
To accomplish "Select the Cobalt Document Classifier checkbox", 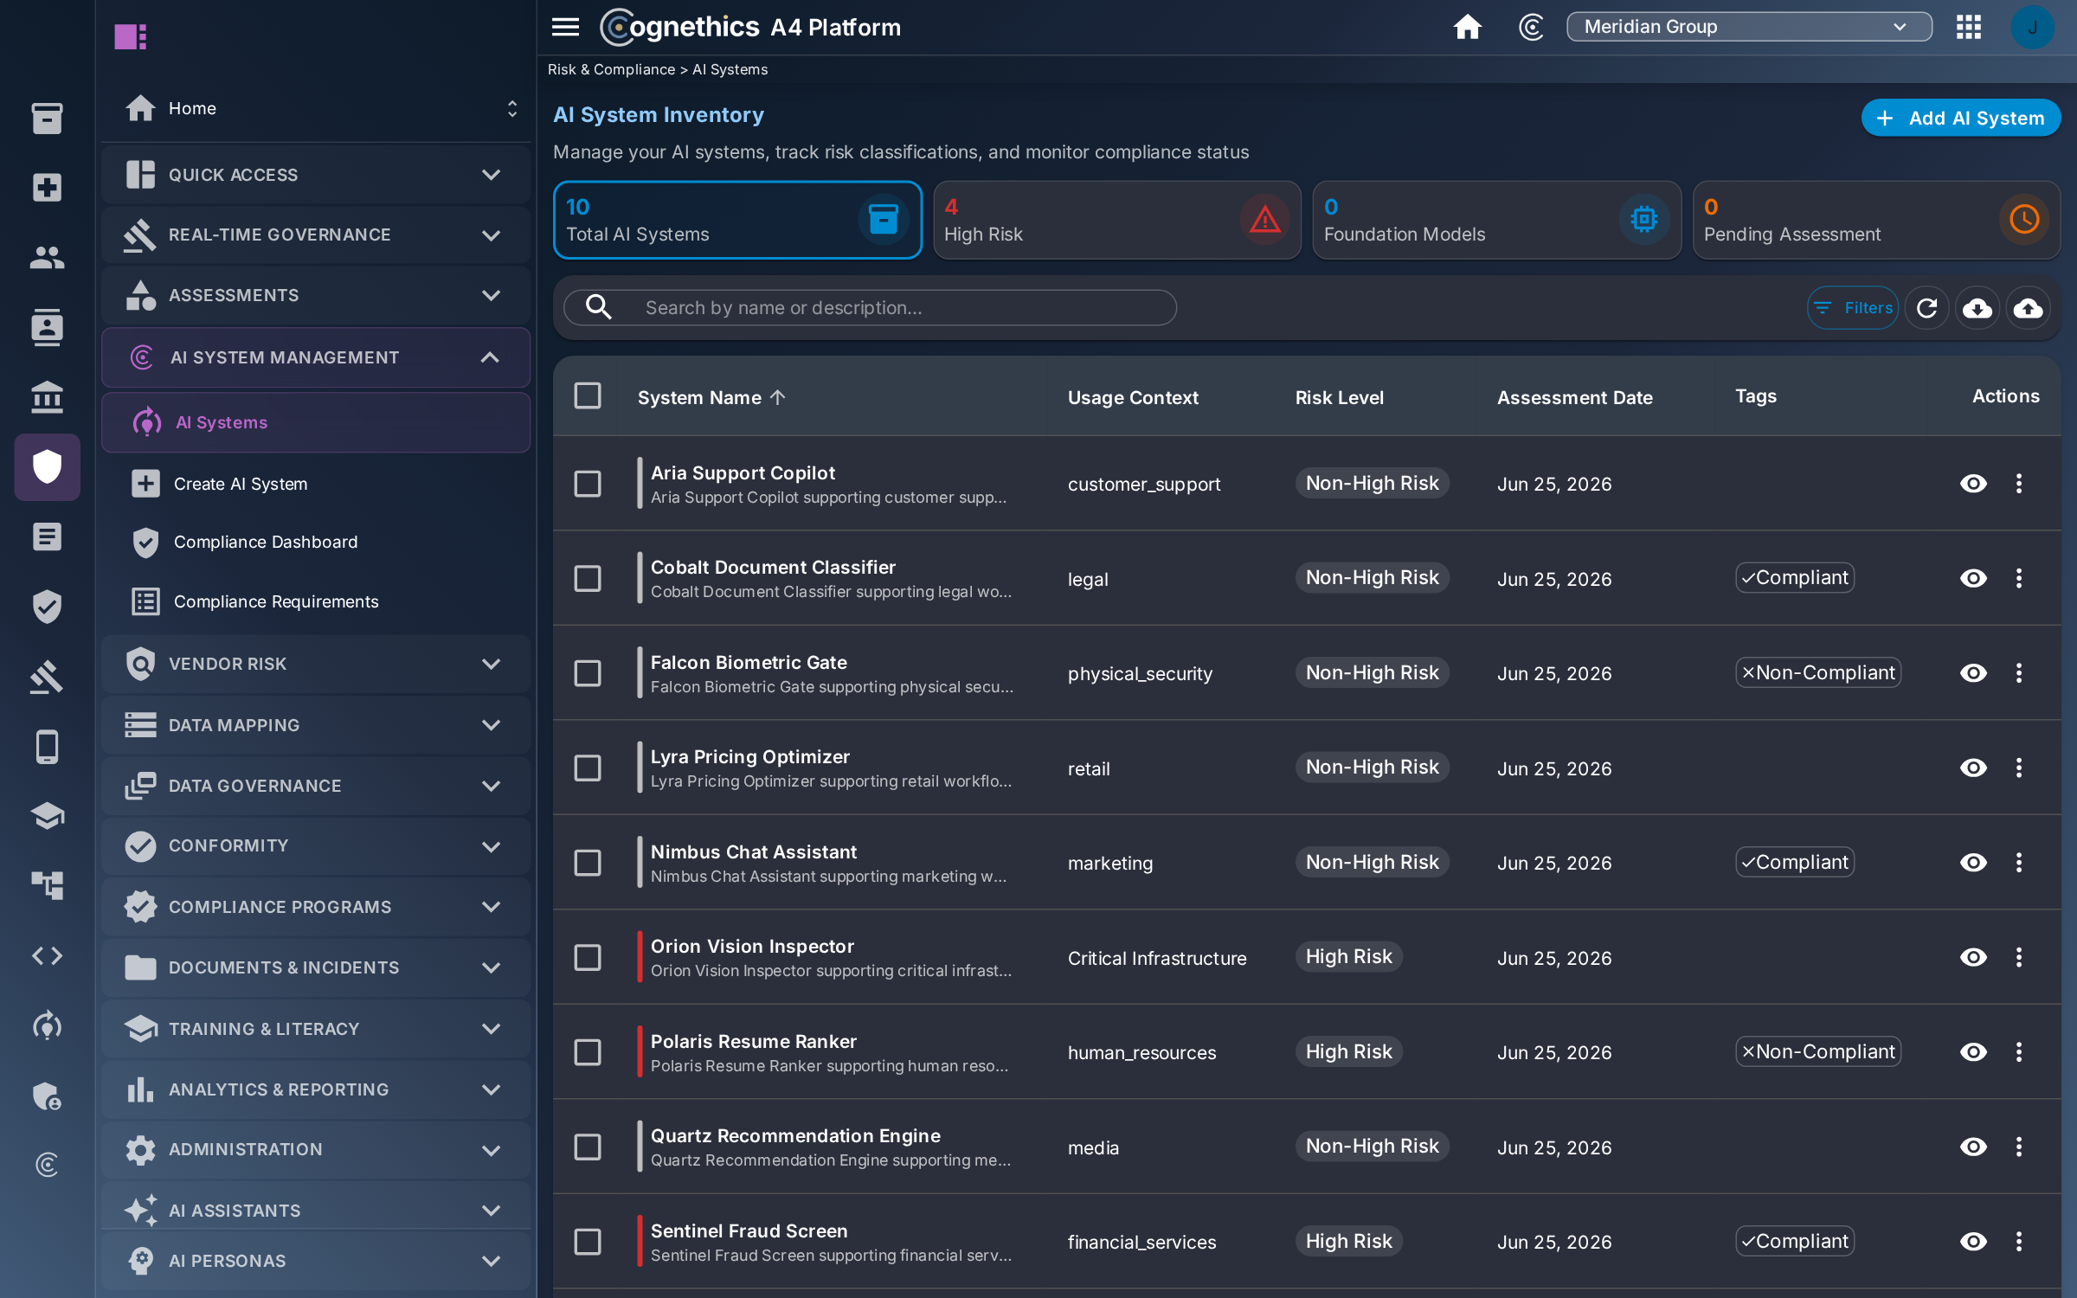I will pyautogui.click(x=588, y=578).
